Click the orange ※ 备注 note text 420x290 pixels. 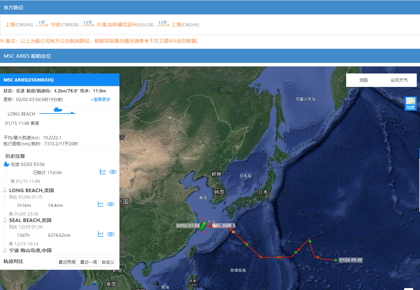(100, 41)
